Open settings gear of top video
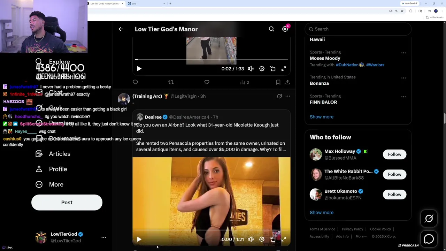Screen dimensions: 446x251 [262, 69]
